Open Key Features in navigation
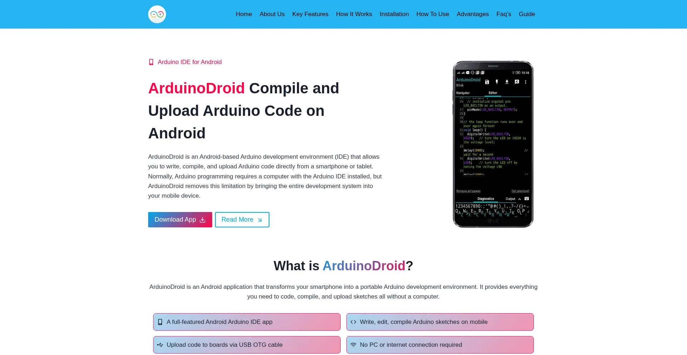The width and height of the screenshot is (687, 355). point(310,14)
